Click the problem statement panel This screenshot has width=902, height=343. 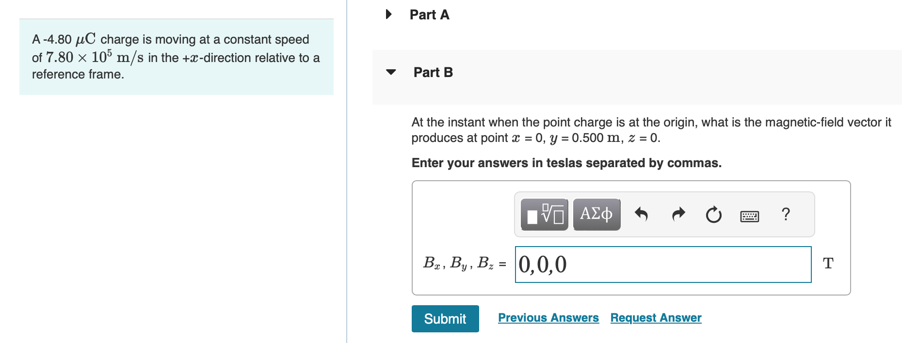(x=176, y=56)
